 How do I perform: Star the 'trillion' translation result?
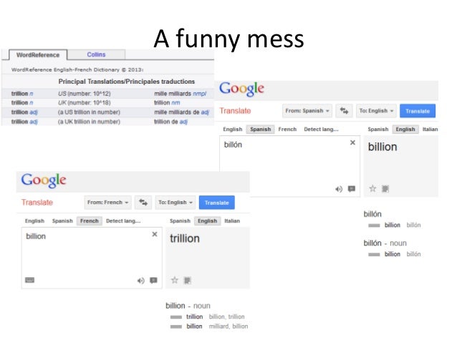point(175,280)
